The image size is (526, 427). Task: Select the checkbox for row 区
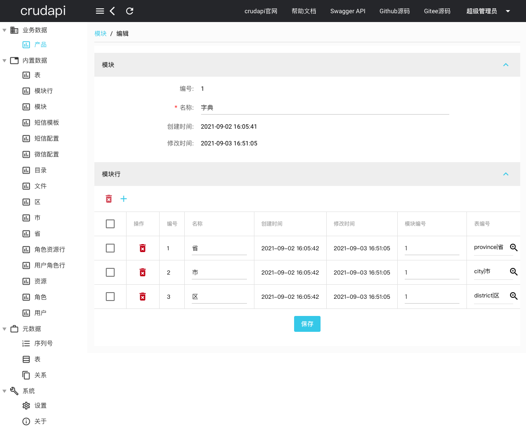[110, 297]
